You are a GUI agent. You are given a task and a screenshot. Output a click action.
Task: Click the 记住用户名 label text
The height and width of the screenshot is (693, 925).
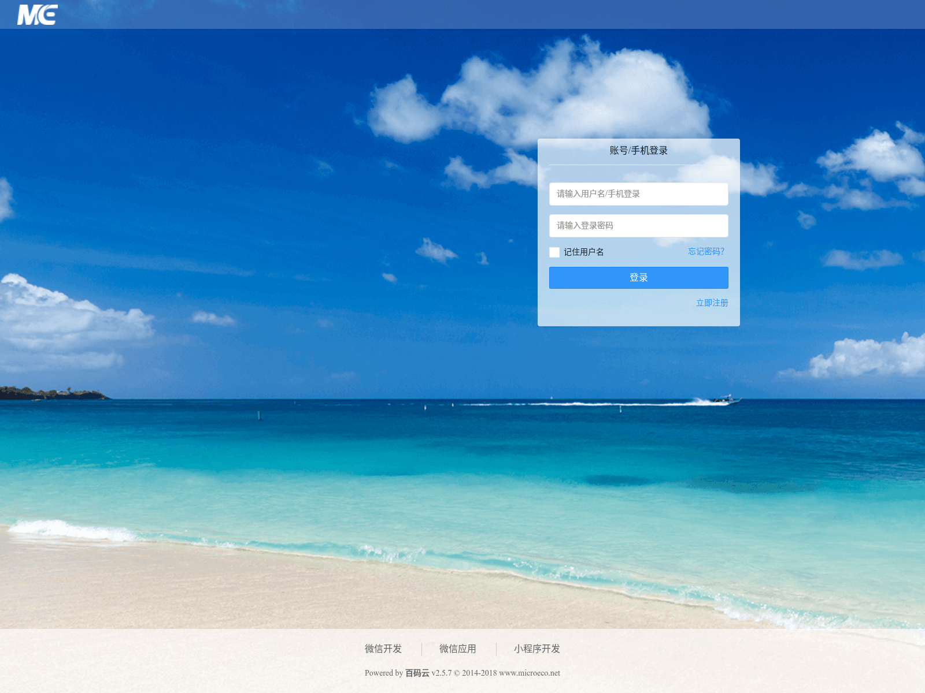tap(584, 252)
